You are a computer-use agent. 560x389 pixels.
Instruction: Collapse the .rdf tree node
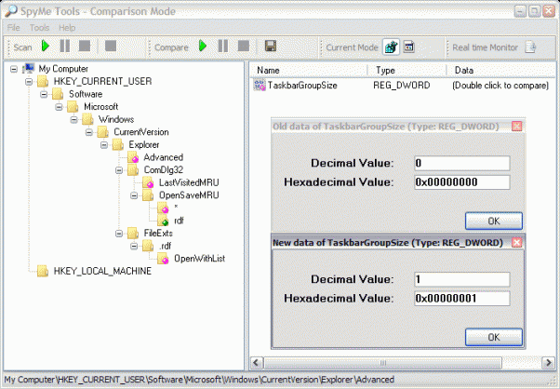pos(134,246)
